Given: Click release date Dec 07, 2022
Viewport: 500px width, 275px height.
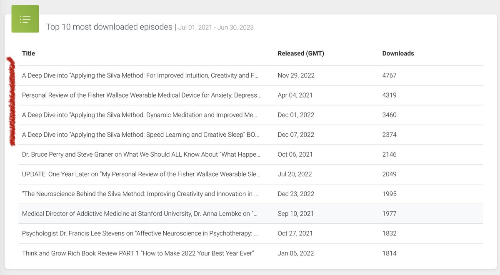Looking at the screenshot, I should 296,135.
